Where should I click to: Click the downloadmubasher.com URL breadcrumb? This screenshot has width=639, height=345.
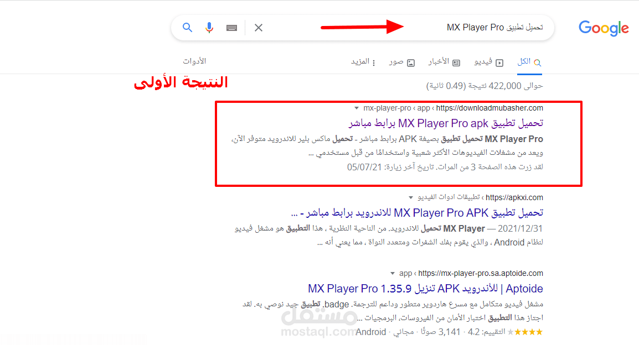(x=453, y=108)
